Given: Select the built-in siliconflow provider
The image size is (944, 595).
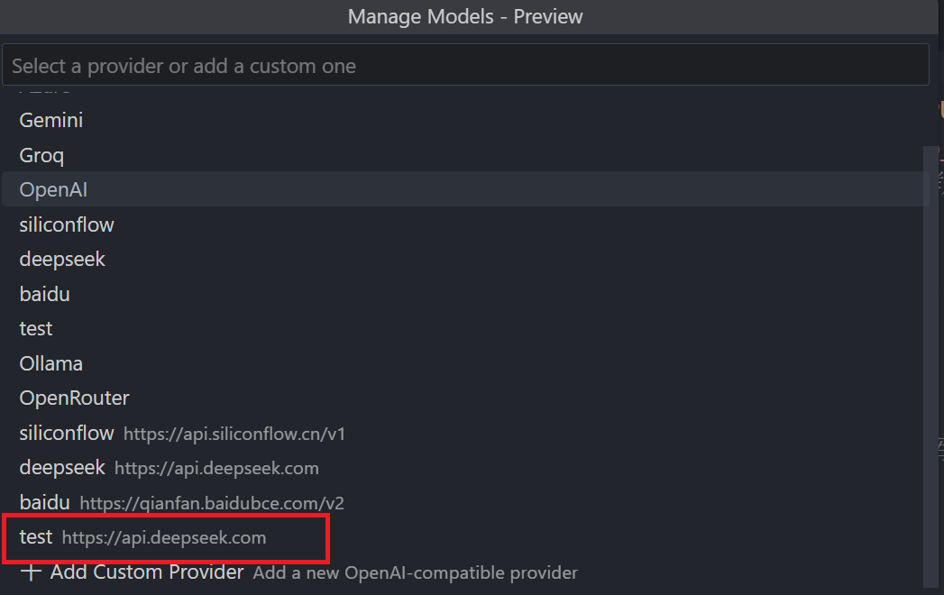Looking at the screenshot, I should tap(67, 224).
